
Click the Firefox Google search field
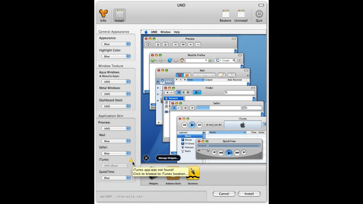click(x=226, y=60)
